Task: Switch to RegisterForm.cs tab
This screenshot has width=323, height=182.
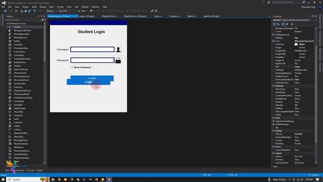Action: click(x=109, y=16)
